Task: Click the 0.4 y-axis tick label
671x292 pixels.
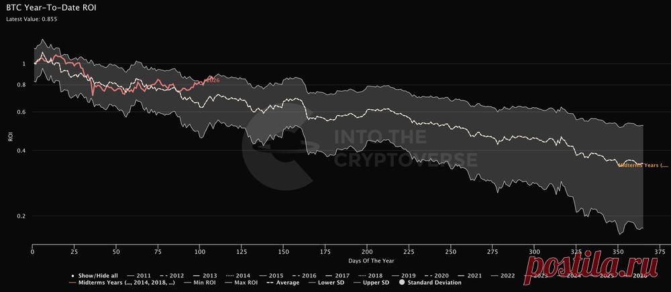Action: coord(22,150)
